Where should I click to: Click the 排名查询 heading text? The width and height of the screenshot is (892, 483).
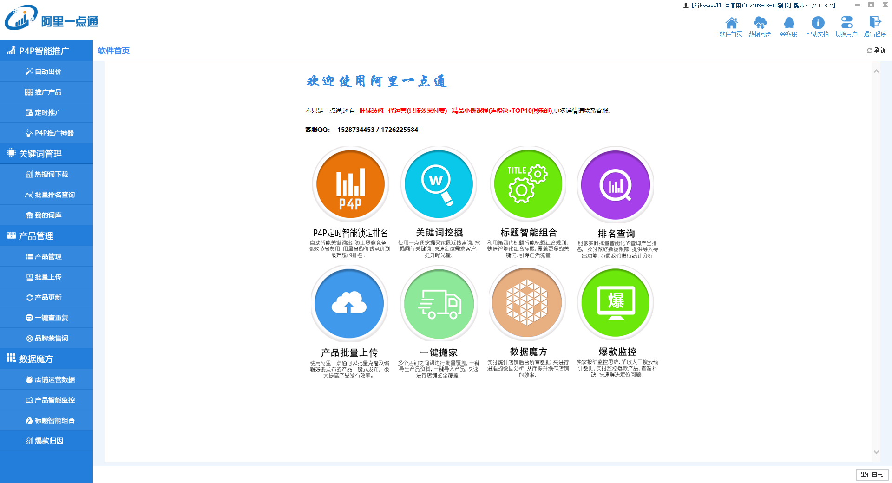616,234
